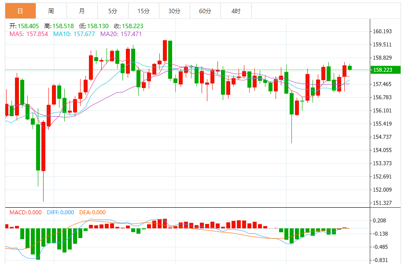The image size is (405, 264).
Task: Click the last green candlestick on the chart
Action: pyautogui.click(x=350, y=68)
